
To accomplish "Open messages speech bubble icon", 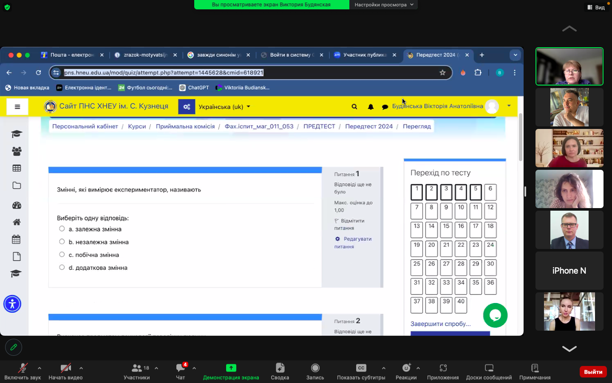I will coord(385,107).
